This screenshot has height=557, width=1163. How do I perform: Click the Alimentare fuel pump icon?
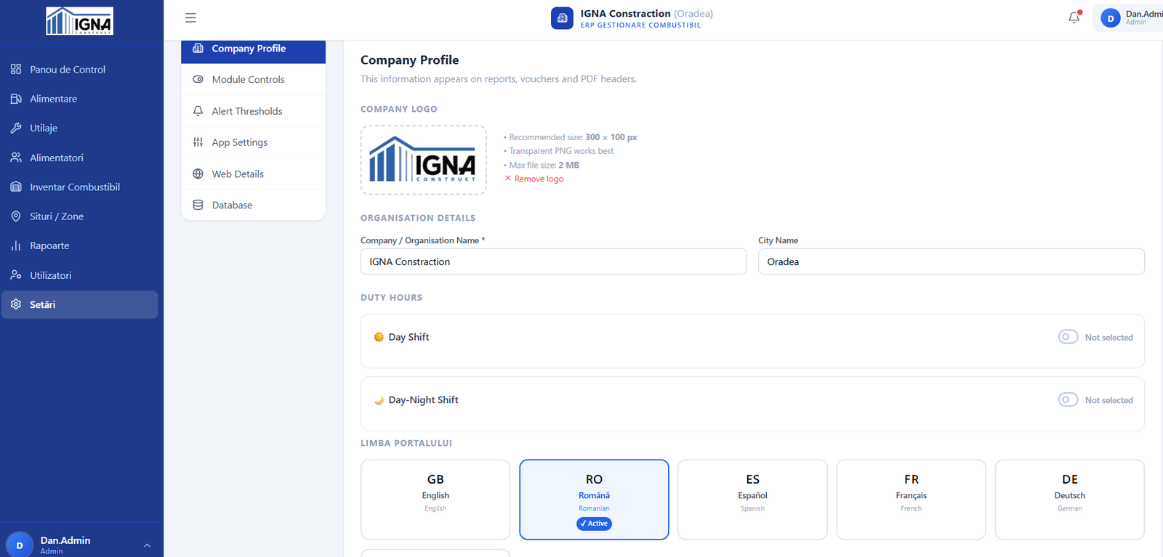[16, 99]
